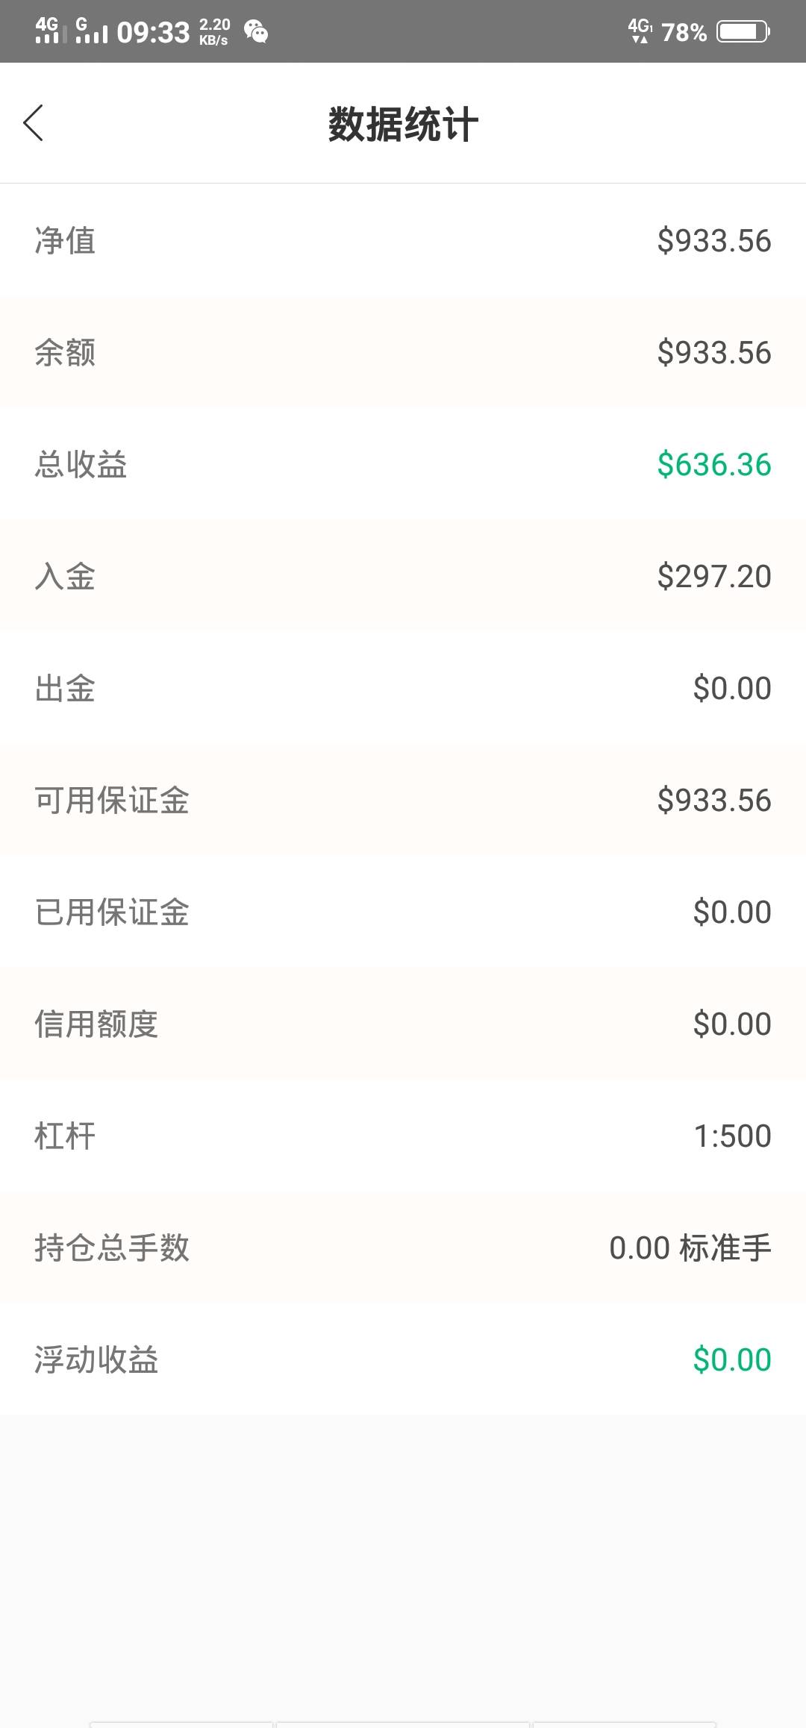Tap the green 总收益 amount $636.36

tap(713, 464)
